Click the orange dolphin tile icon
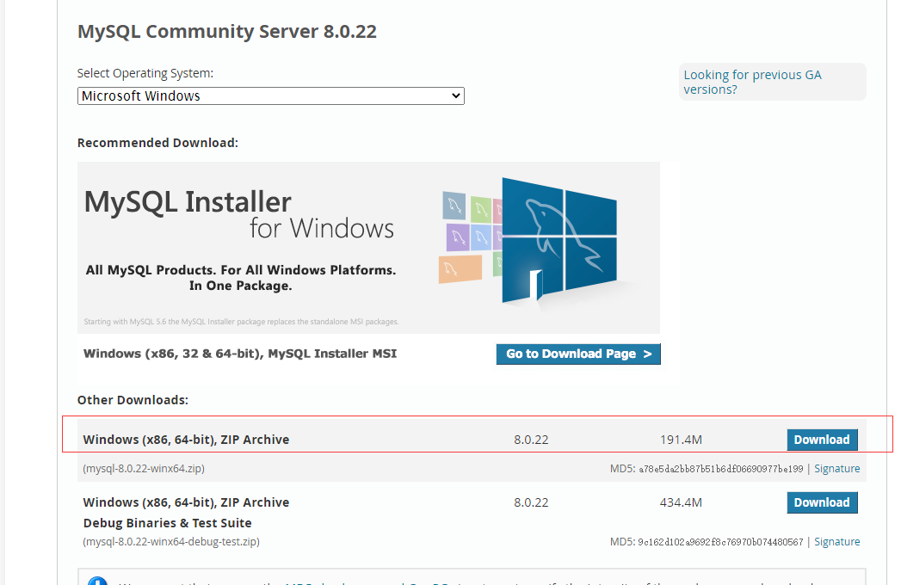This screenshot has height=585, width=901. click(x=460, y=269)
